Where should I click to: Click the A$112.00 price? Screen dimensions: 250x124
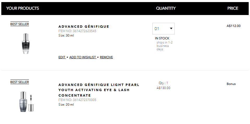click(x=234, y=26)
